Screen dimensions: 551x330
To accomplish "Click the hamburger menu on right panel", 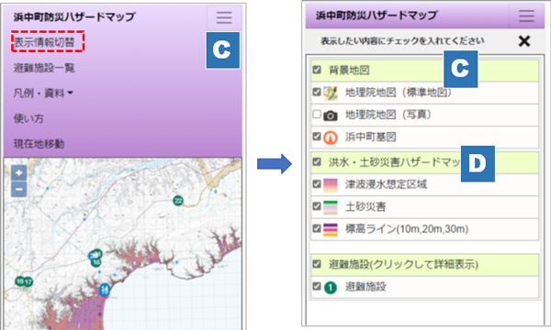I will tap(526, 16).
